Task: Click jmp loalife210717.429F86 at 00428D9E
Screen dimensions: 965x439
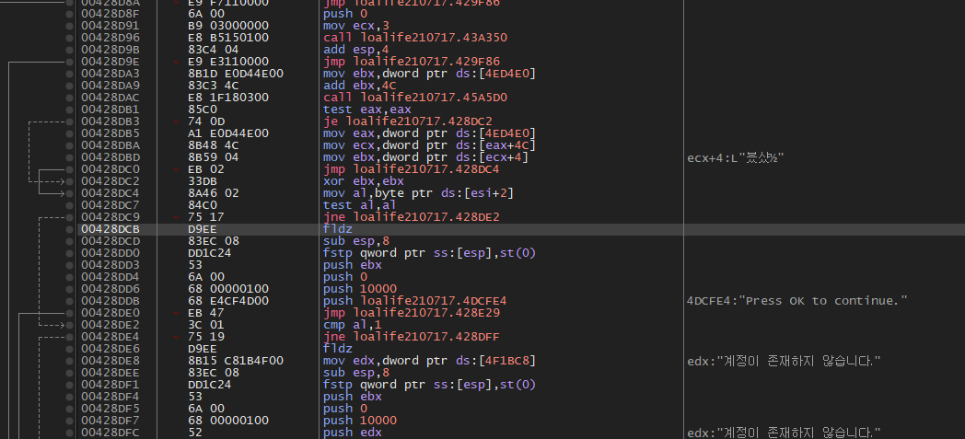Action: [411, 62]
